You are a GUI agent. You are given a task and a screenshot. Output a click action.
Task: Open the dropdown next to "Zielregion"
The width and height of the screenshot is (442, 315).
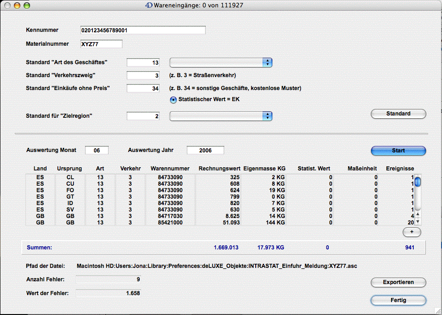(x=217, y=116)
